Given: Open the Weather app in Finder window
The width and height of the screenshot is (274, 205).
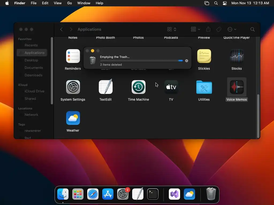Looking at the screenshot, I should [73, 118].
